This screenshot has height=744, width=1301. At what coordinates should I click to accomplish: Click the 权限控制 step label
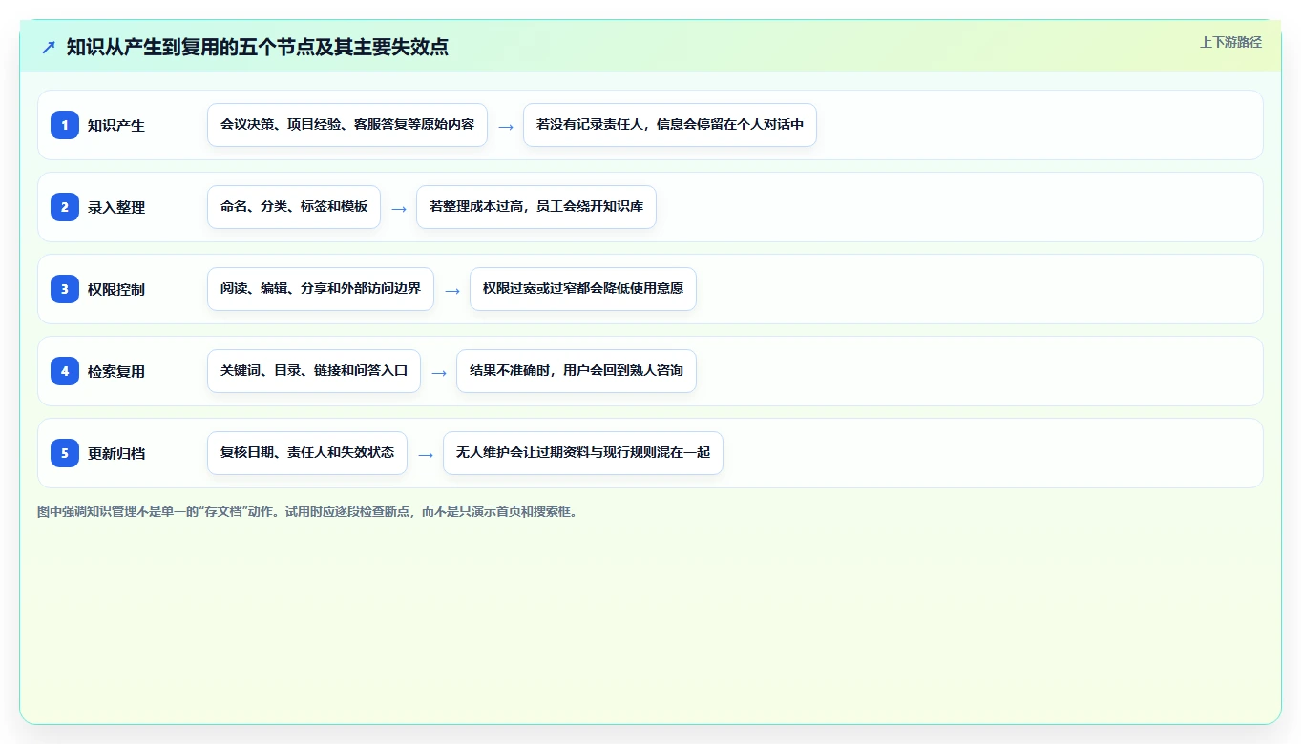pyautogui.click(x=116, y=289)
